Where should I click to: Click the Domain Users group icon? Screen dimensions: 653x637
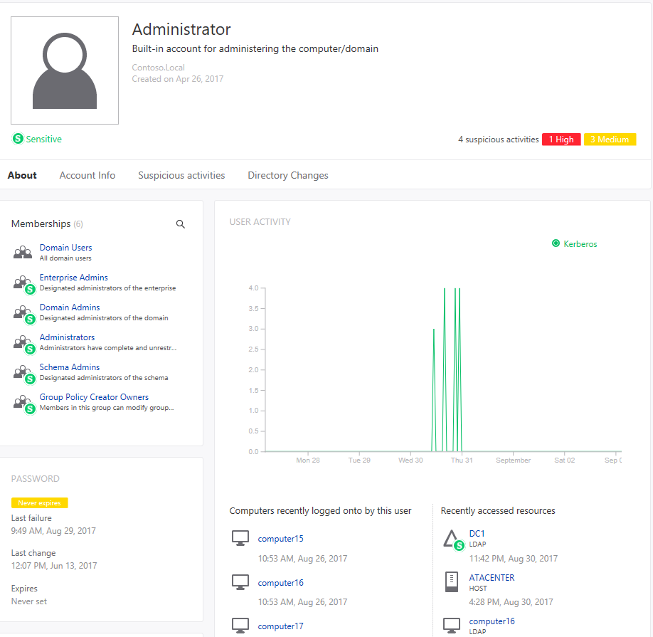(23, 252)
